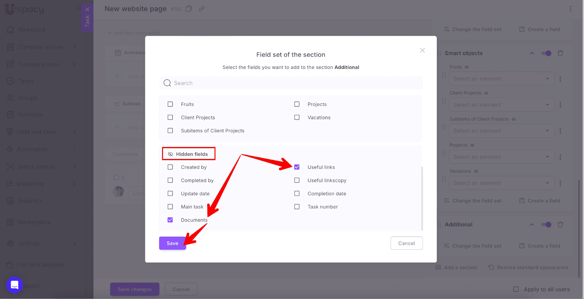Click the link icon beside task title
The image size is (584, 299).
point(201,9)
